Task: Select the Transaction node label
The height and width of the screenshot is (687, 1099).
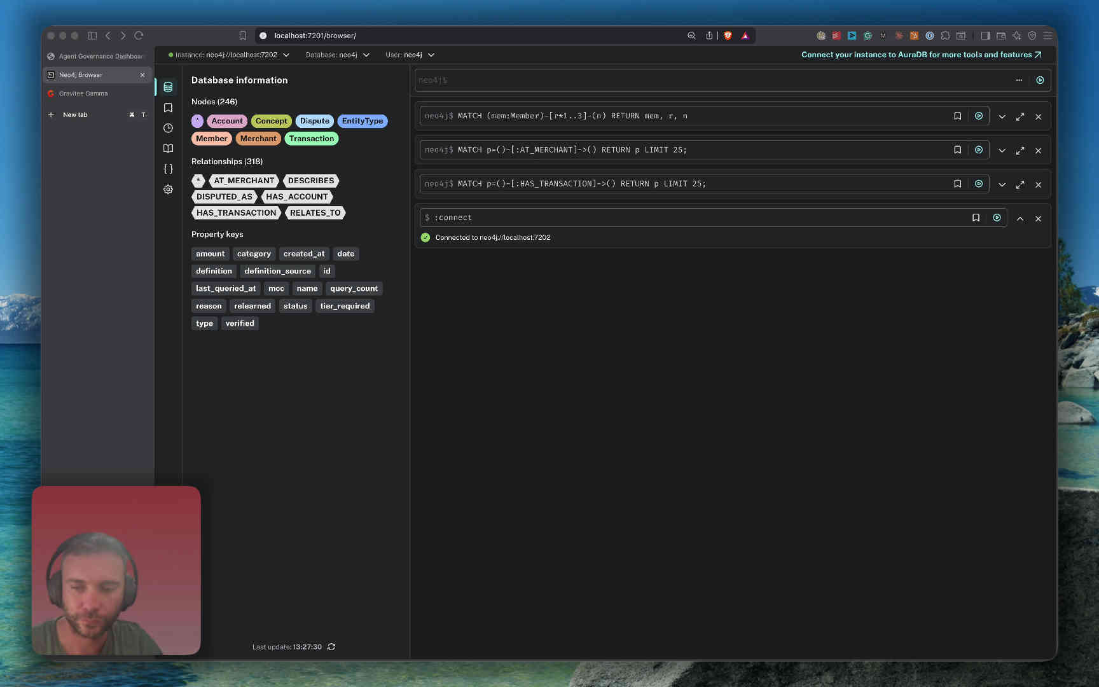Action: tap(312, 139)
